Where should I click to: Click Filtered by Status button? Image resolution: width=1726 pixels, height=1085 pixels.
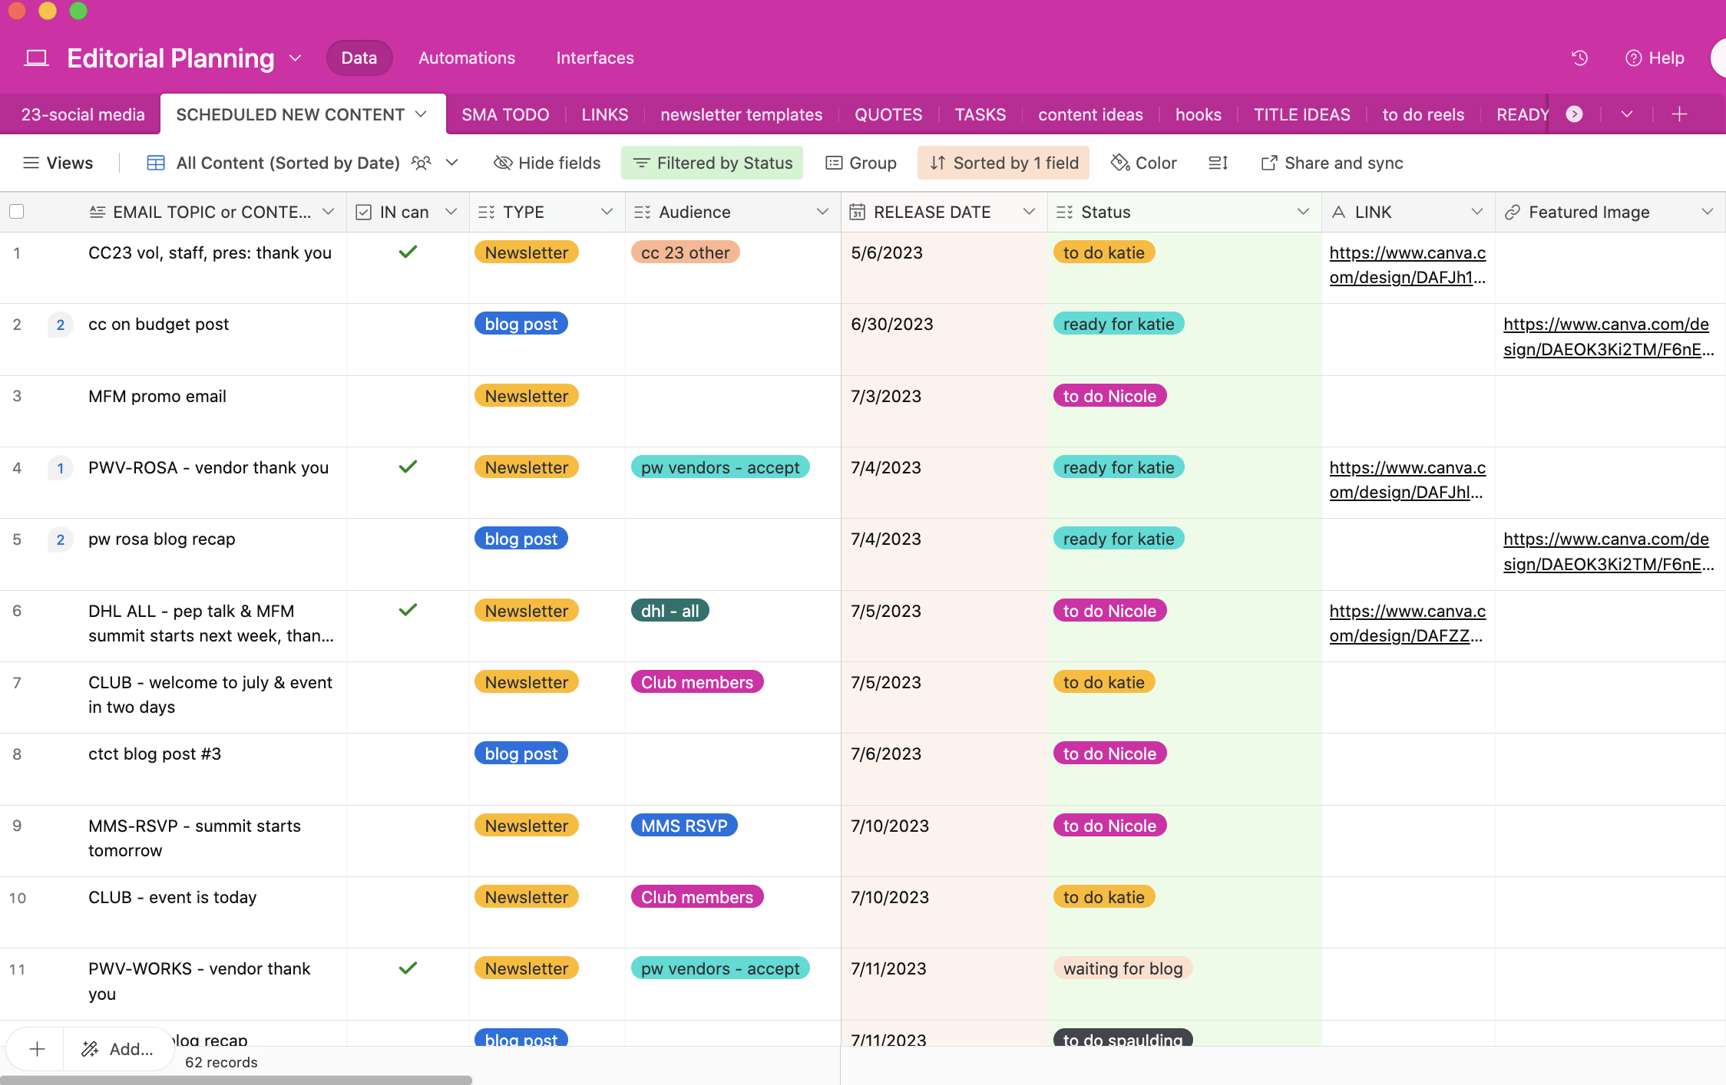click(x=712, y=163)
